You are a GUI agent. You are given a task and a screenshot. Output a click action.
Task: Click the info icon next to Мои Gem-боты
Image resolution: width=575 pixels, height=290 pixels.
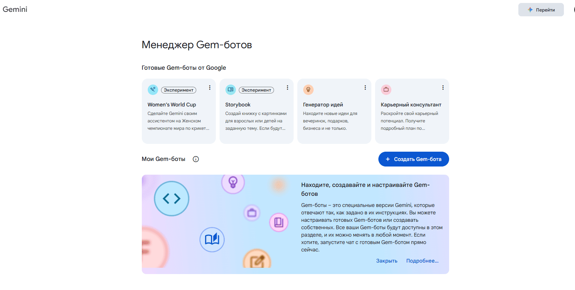[x=195, y=159]
